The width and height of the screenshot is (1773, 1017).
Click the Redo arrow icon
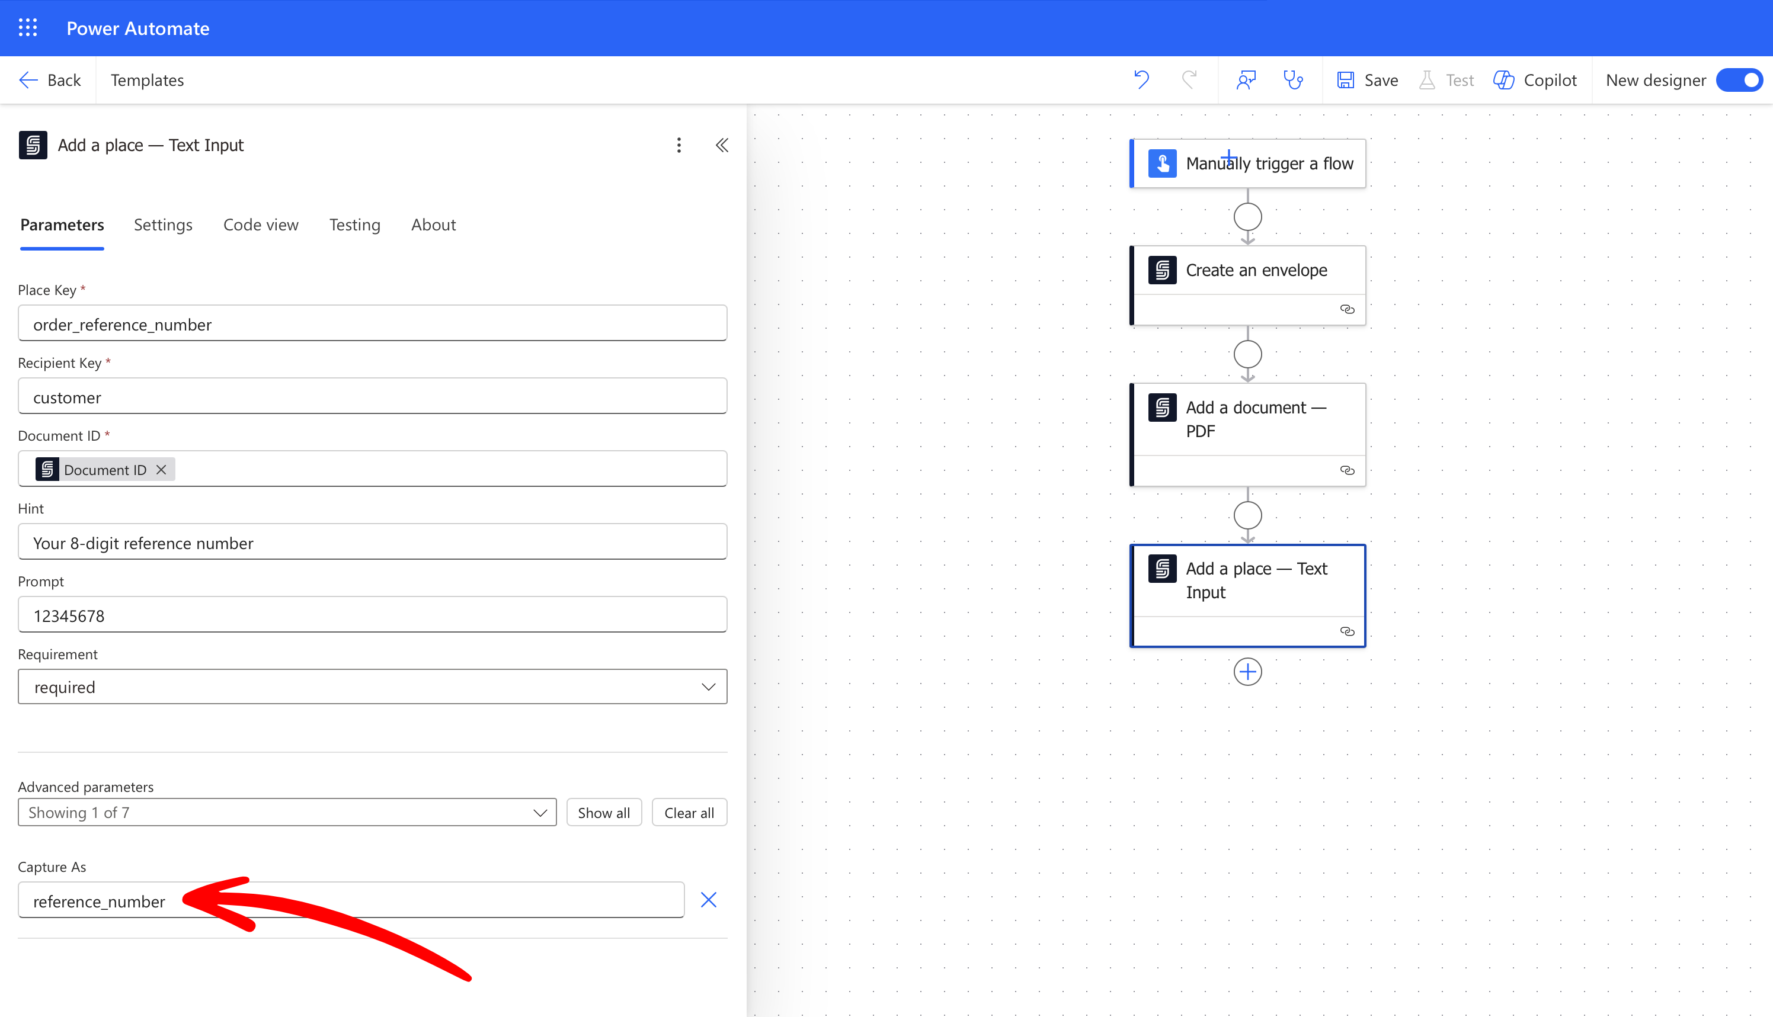(x=1189, y=79)
